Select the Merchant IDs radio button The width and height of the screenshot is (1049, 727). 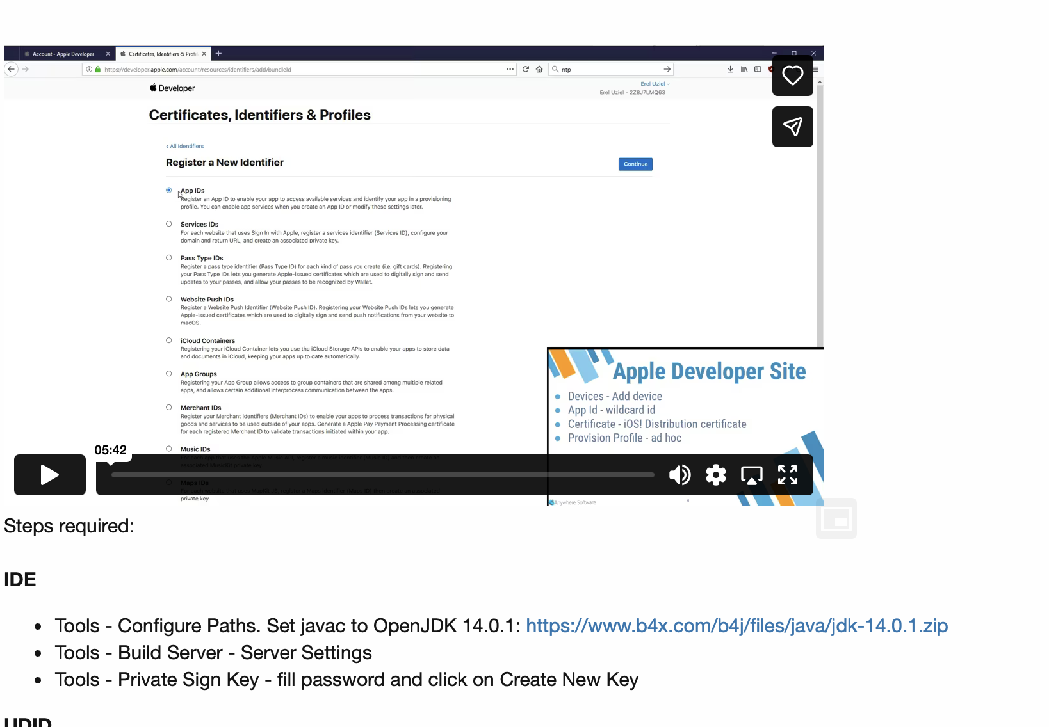[169, 407]
